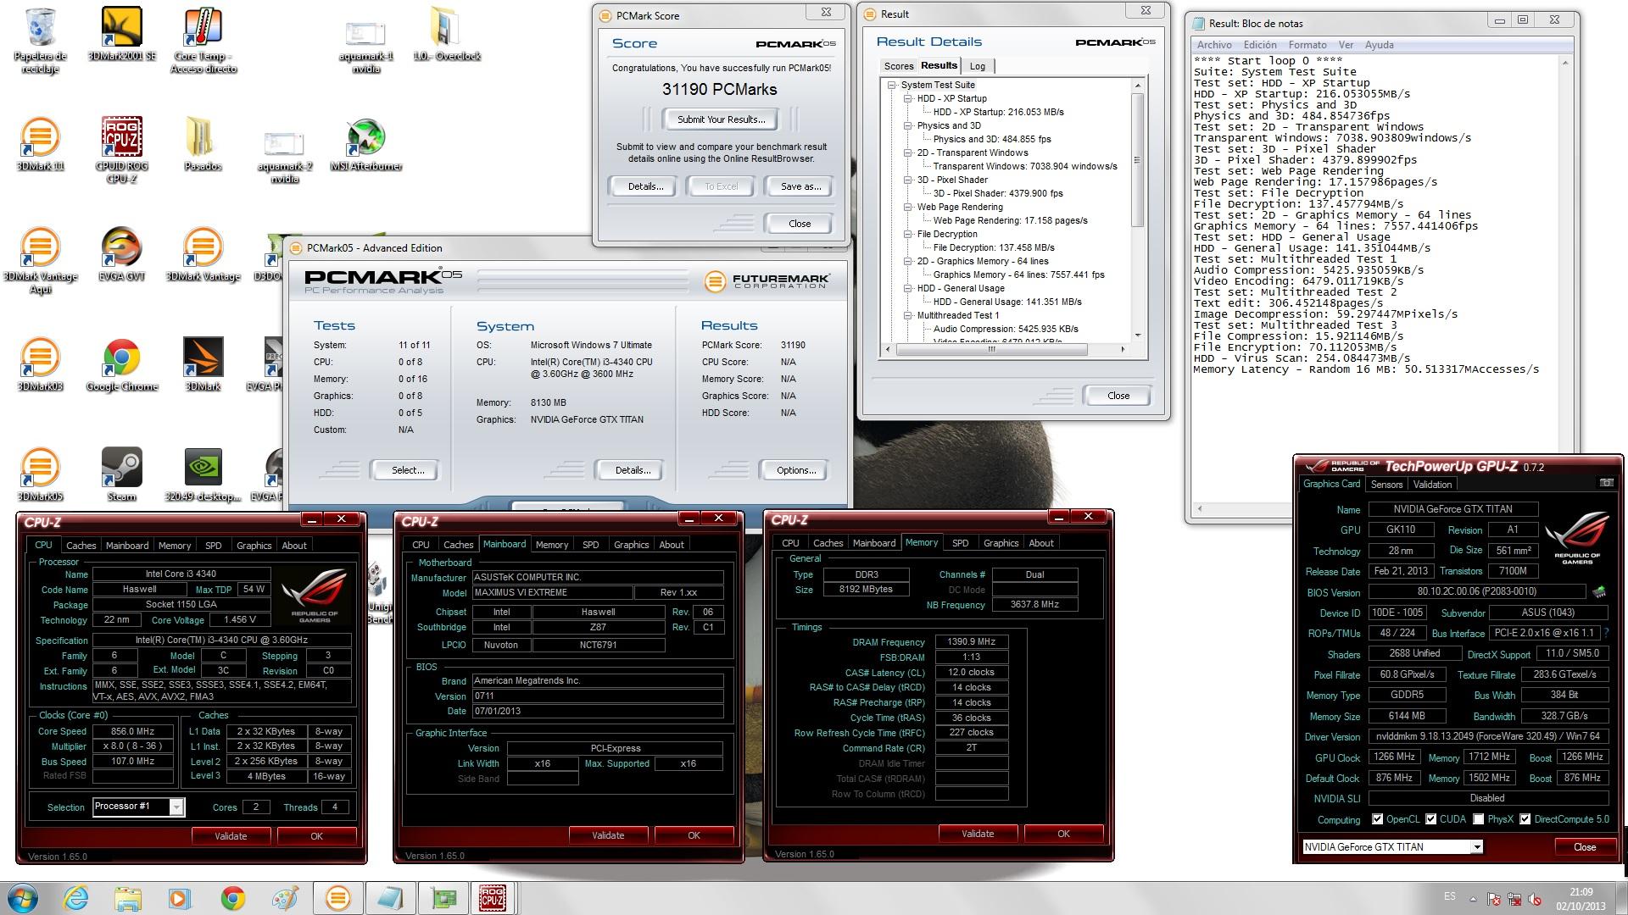The height and width of the screenshot is (915, 1628).
Task: Open Validation tab in GPU-Z
Action: (1432, 485)
